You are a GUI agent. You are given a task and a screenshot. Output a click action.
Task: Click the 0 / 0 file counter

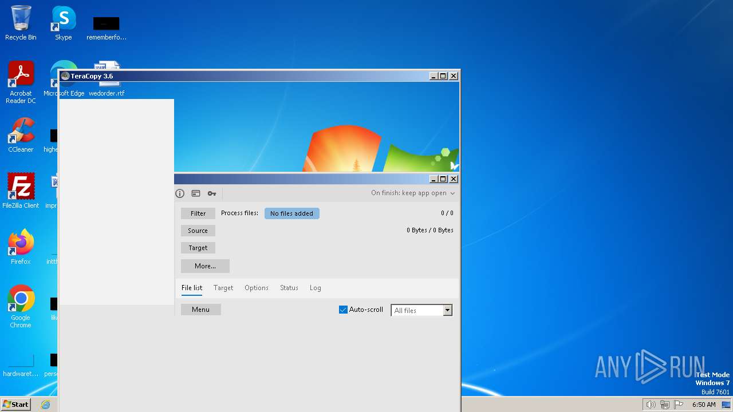click(447, 213)
